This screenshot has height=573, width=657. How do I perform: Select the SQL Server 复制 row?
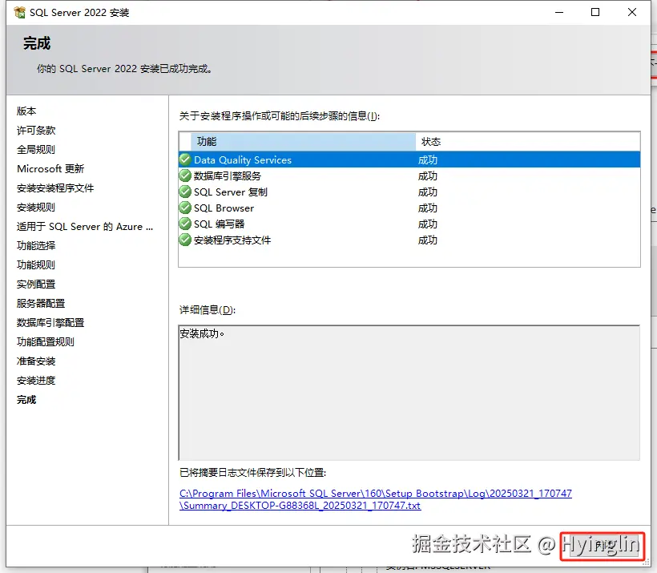coord(409,192)
